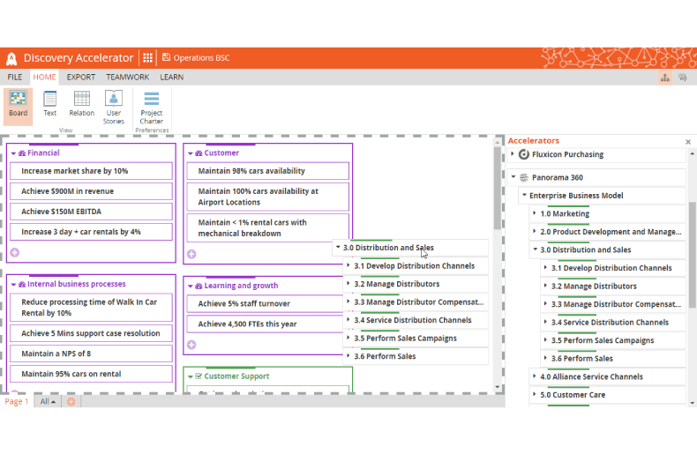This screenshot has width=697, height=454.
Task: Expand 5.0 Customer Care node
Action: tap(535, 394)
